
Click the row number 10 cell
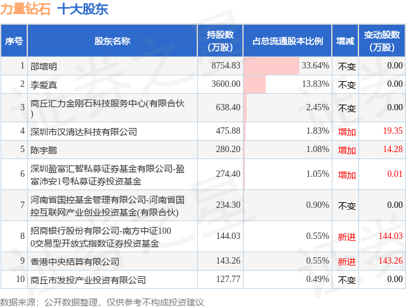pyautogui.click(x=14, y=280)
